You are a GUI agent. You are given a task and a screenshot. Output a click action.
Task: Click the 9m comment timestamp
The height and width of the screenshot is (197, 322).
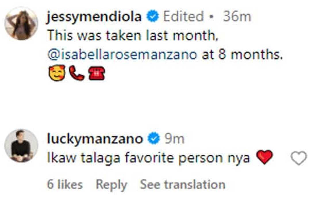174,139
